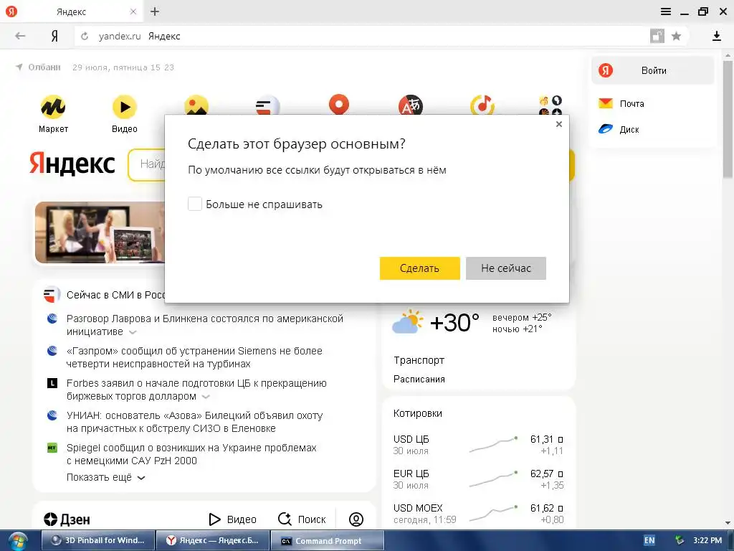Screen dimensions: 734x551
Task: Click the reader mode icon in address bar
Action: point(657,36)
